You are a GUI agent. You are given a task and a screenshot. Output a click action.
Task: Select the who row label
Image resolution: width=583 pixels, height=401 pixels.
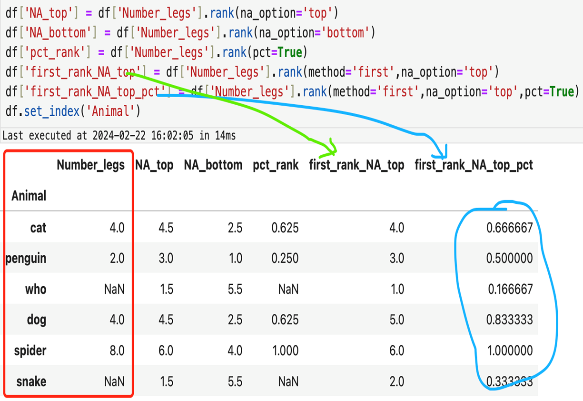point(36,289)
